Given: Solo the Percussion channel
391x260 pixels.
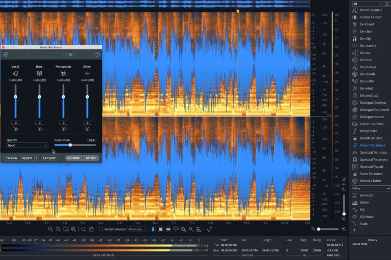Looking at the screenshot, I should pyautogui.click(x=63, y=129).
